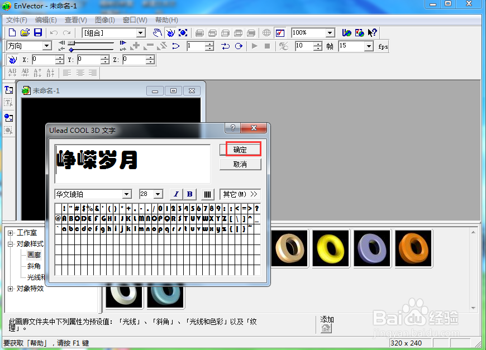Select 画廊 in the tree
Image resolution: width=486 pixels, height=350 pixels.
click(34, 255)
